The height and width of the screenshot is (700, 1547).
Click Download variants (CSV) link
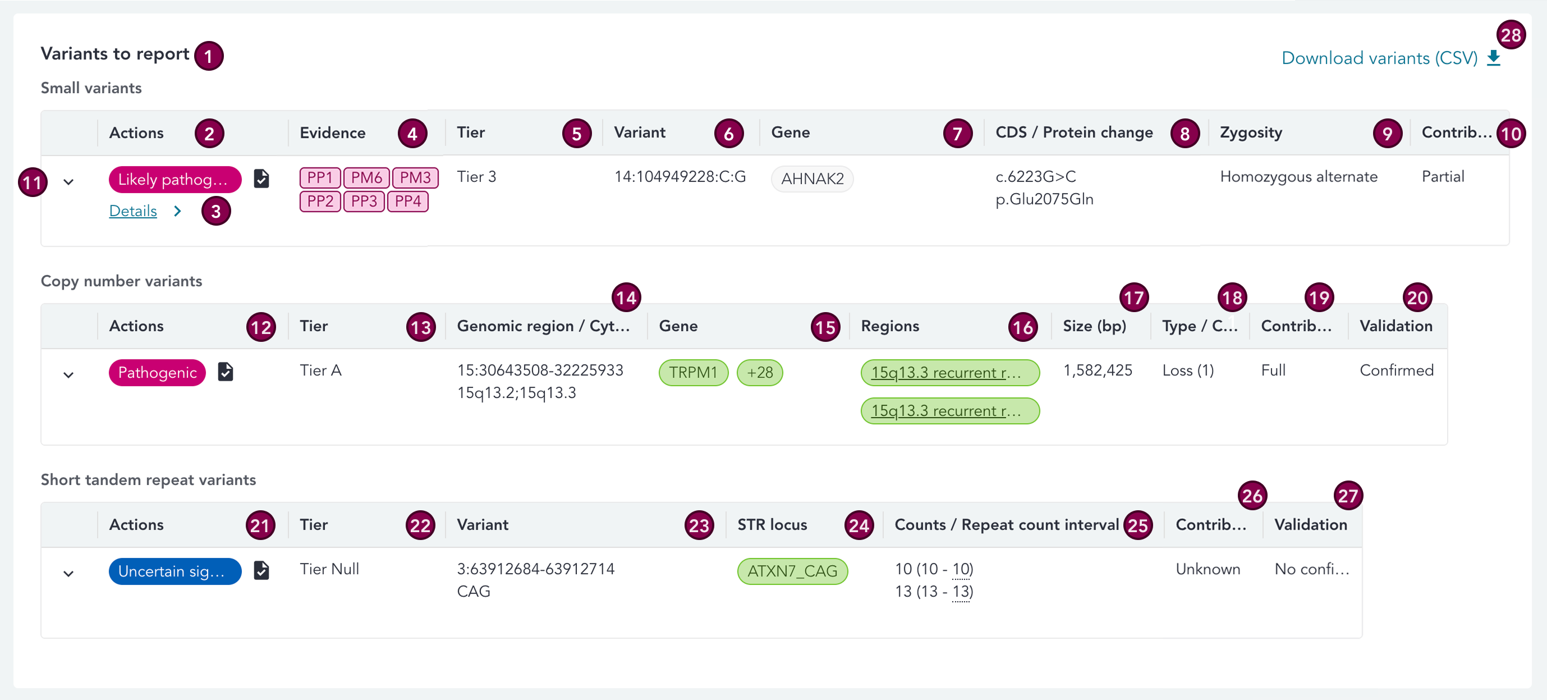pos(1379,58)
